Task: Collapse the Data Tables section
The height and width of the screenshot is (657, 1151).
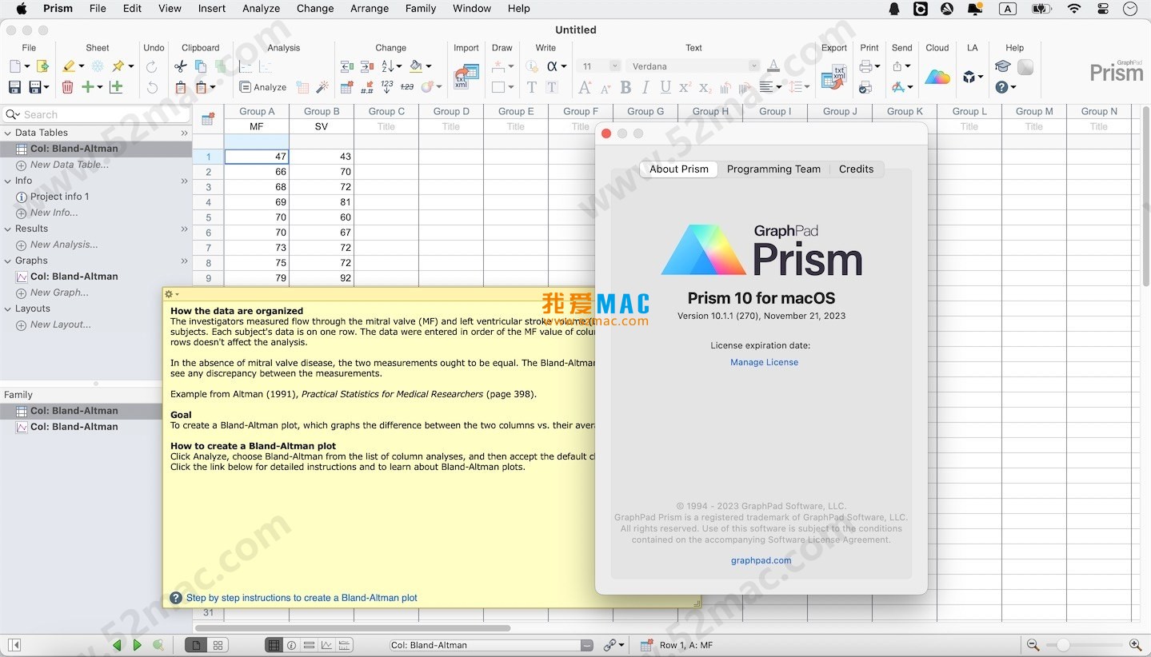Action: [x=8, y=133]
